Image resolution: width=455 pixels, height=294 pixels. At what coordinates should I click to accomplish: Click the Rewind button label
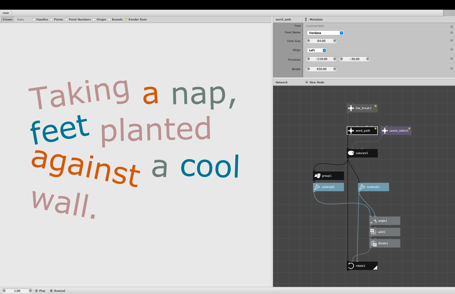[x=60, y=291]
